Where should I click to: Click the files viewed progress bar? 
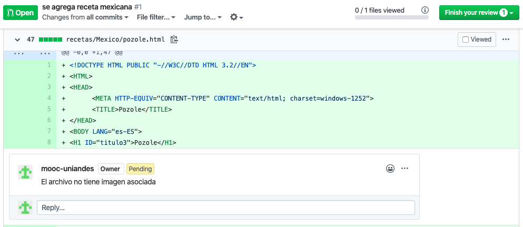(x=391, y=17)
